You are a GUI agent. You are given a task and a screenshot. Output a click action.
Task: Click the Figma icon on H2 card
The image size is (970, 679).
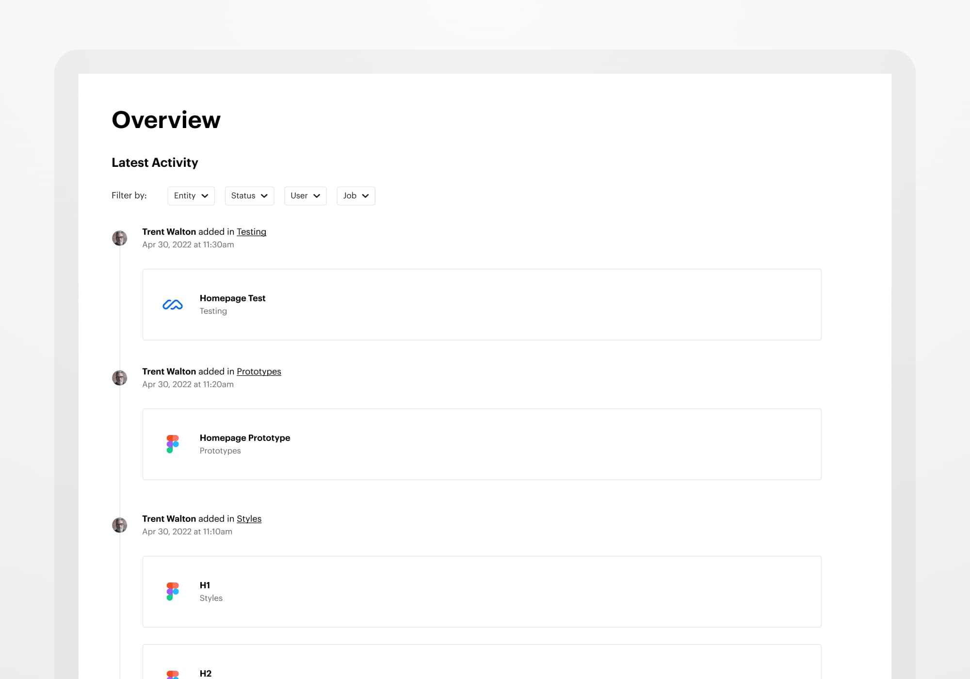coord(172,674)
